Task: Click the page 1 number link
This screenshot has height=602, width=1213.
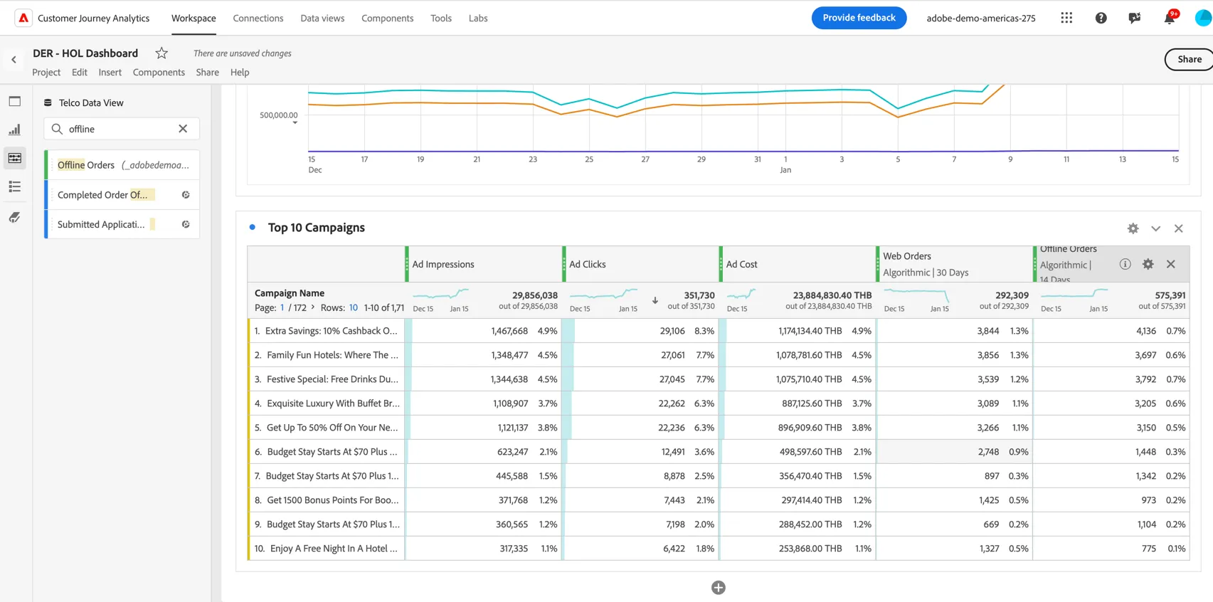Action: [x=282, y=307]
